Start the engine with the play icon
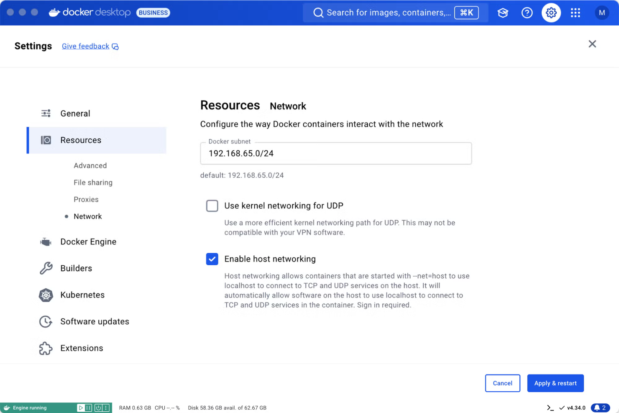This screenshot has height=413, width=619. point(80,407)
